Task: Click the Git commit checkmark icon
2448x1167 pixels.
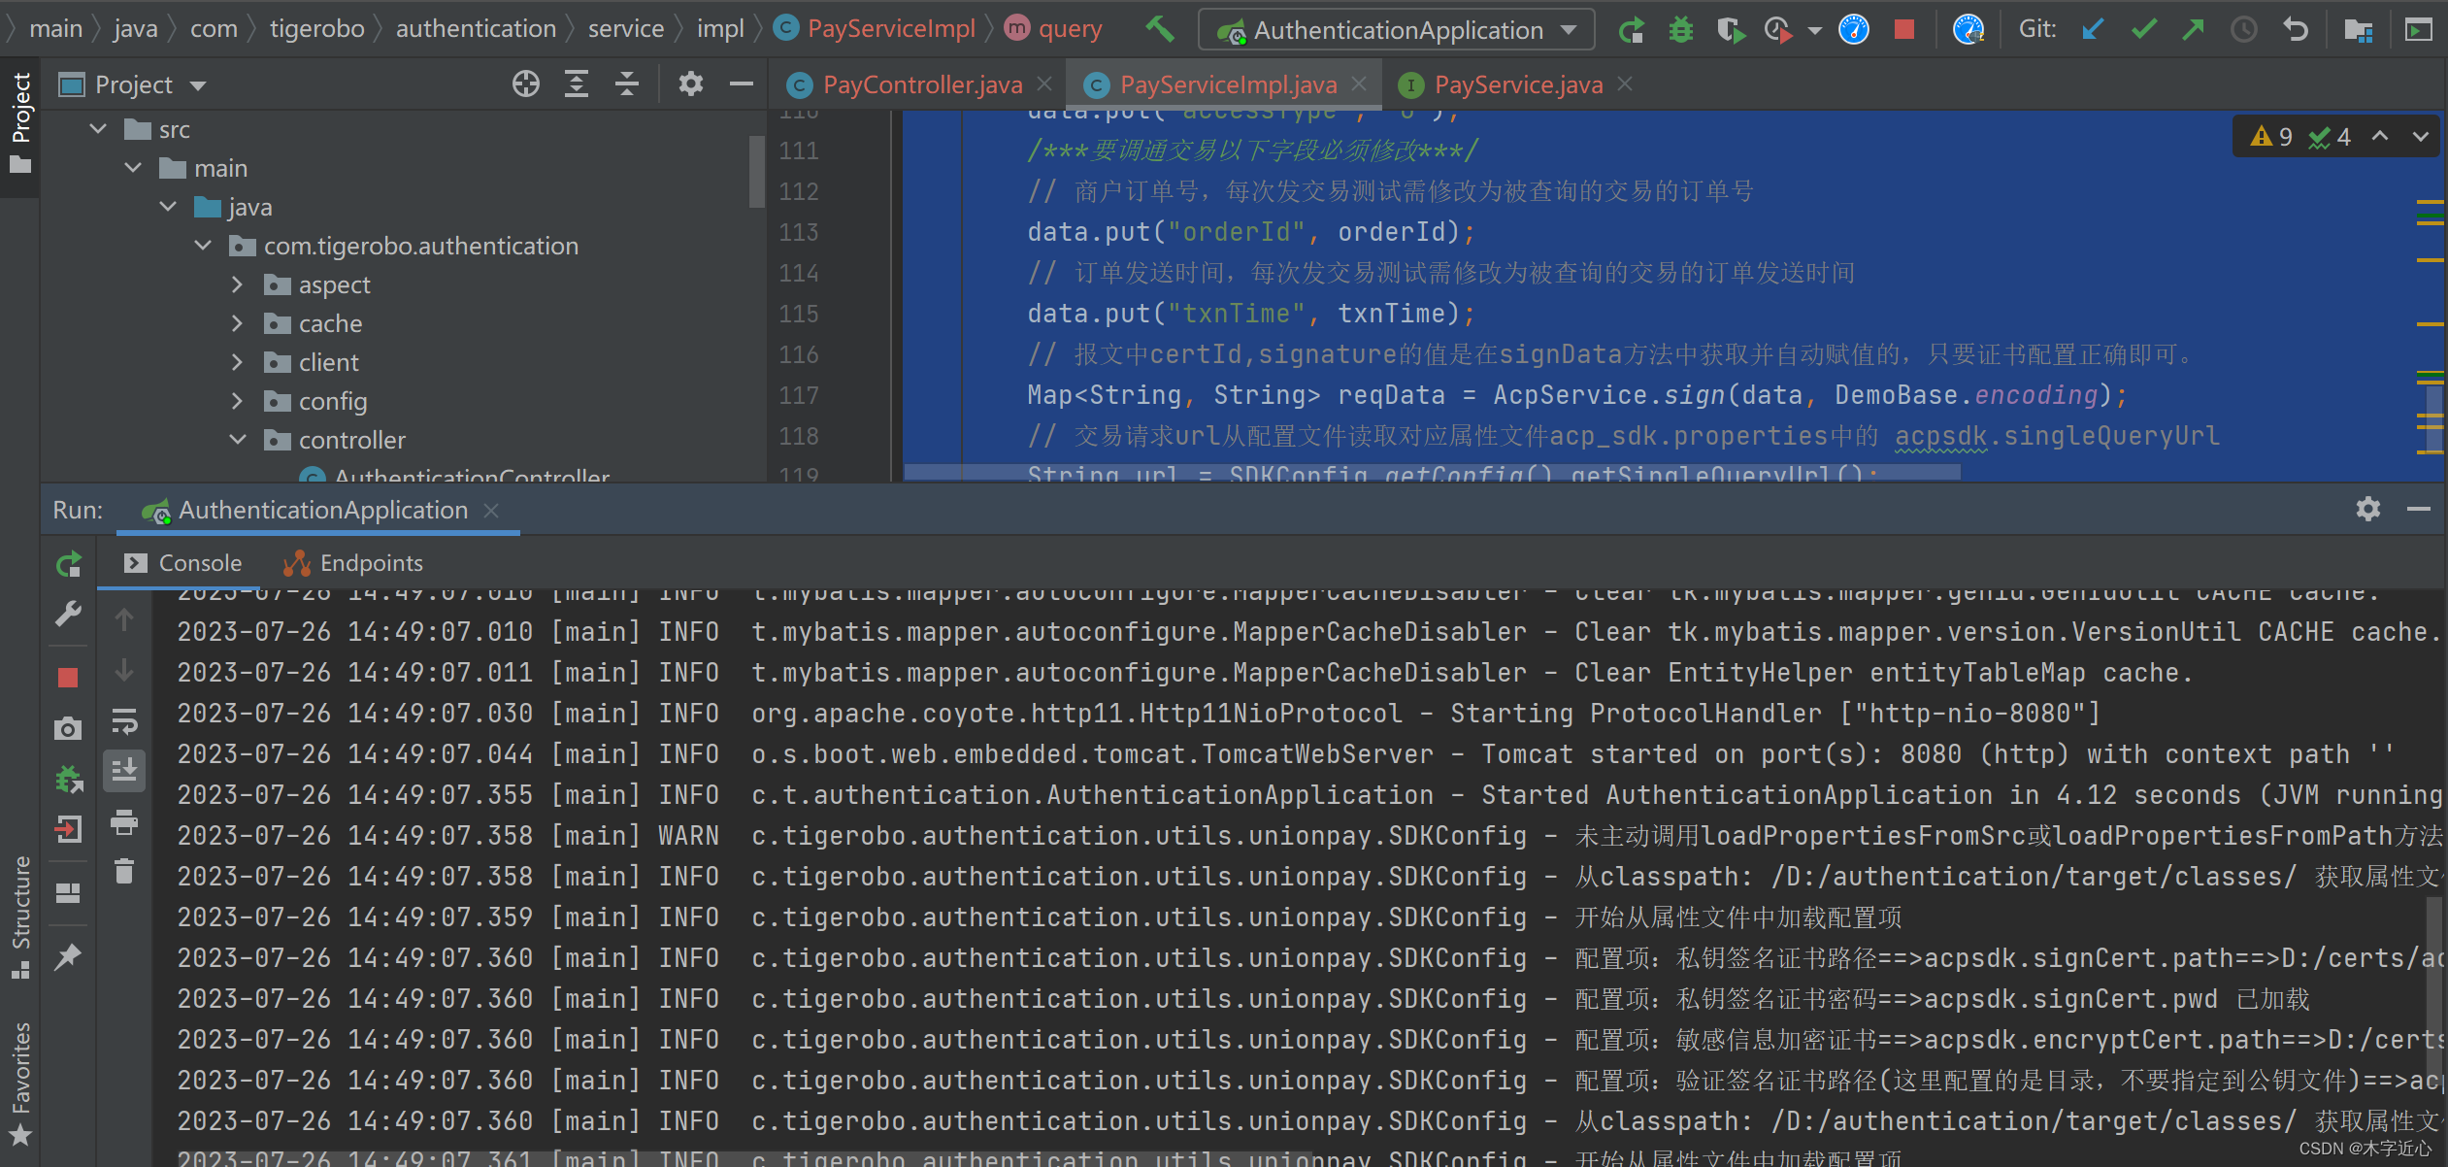Action: click(2143, 29)
